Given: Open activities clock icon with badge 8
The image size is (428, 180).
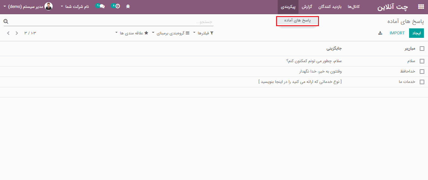Looking at the screenshot, I should pyautogui.click(x=116, y=6).
